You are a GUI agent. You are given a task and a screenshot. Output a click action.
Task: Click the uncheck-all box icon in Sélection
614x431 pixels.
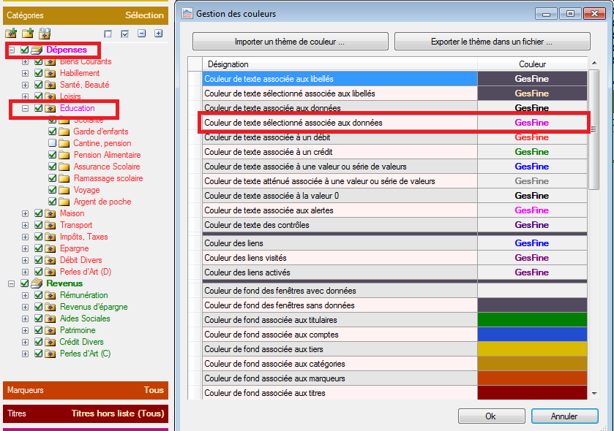pos(108,34)
